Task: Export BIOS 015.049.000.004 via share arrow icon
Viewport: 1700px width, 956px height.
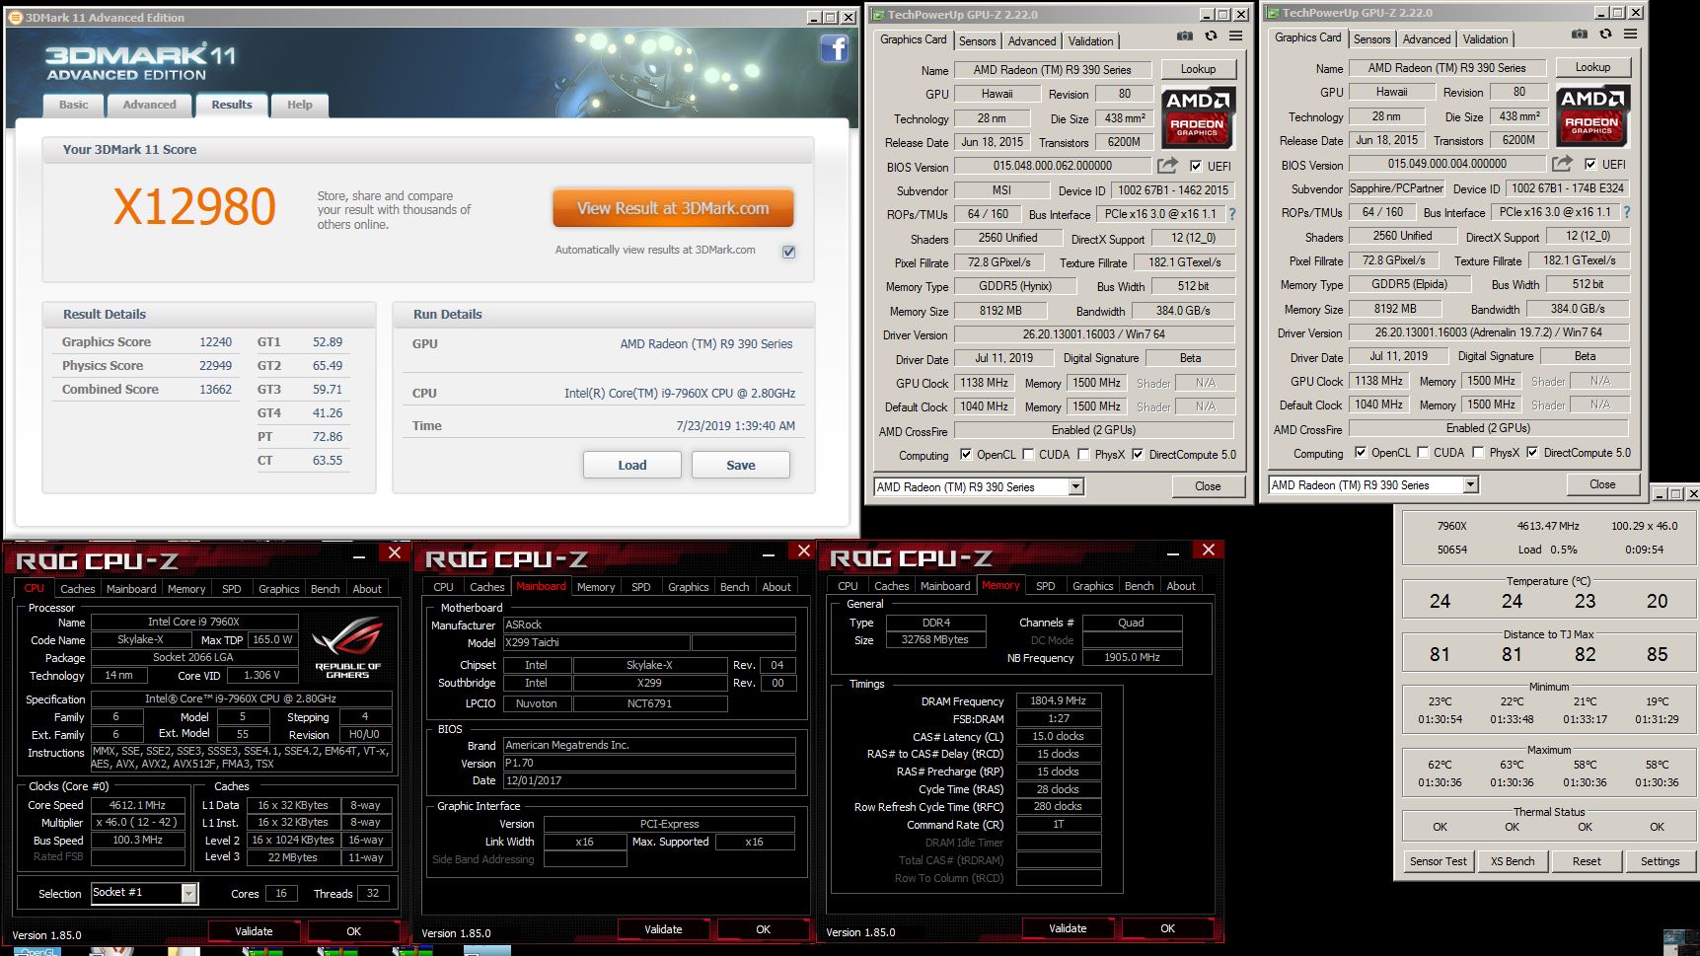Action: 1563,164
